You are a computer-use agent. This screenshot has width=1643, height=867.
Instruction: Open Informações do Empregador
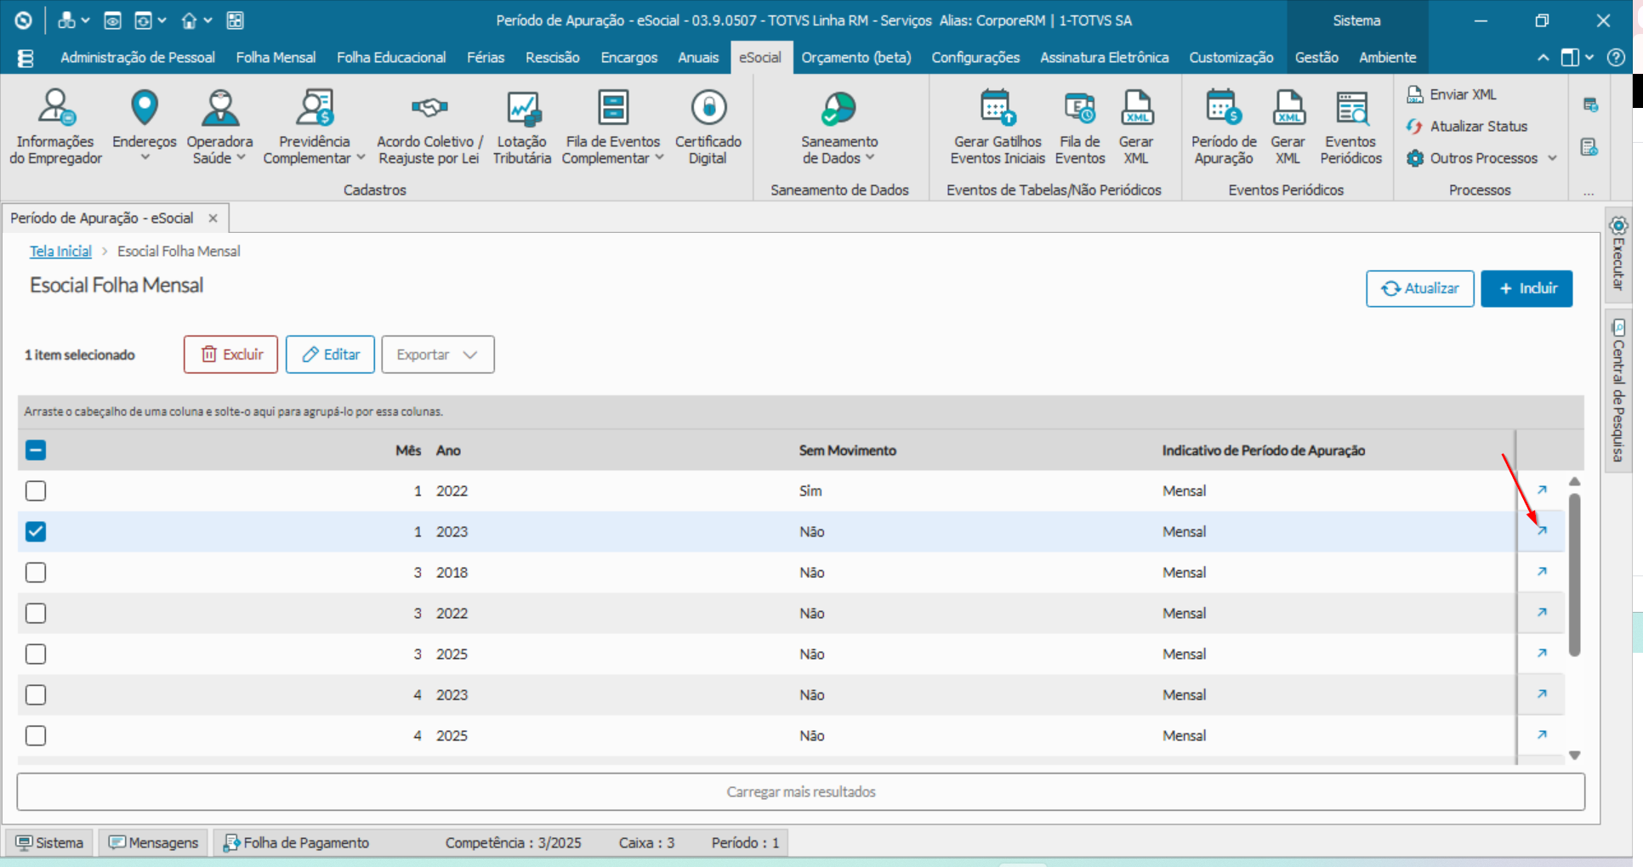[54, 126]
